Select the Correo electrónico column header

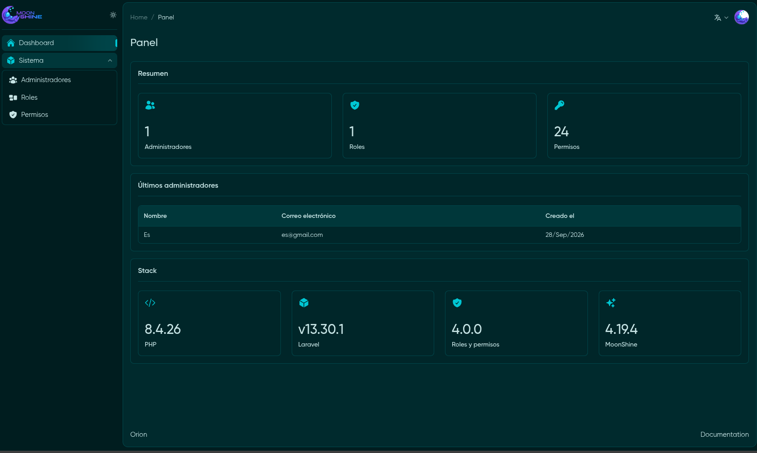[x=308, y=216]
